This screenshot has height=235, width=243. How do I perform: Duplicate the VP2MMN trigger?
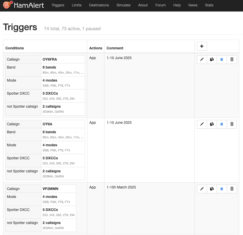212,189
